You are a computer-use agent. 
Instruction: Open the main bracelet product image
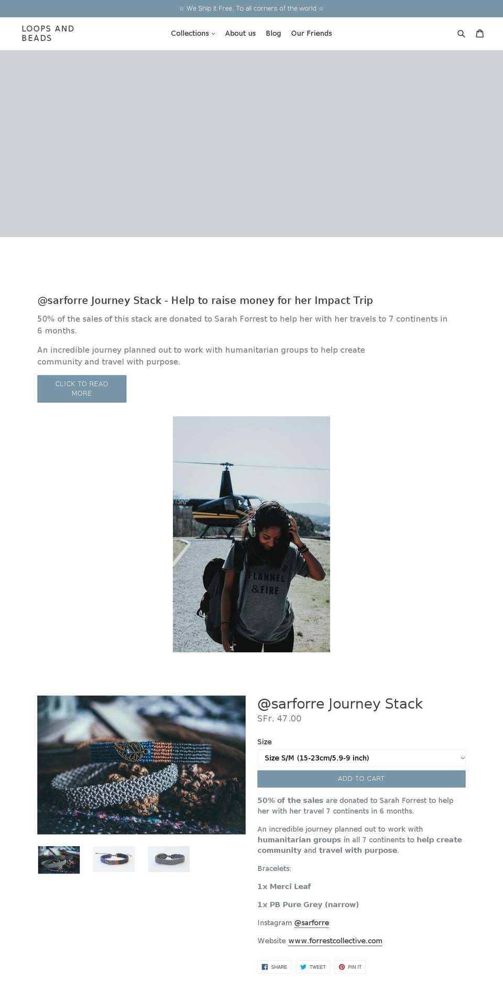141,765
